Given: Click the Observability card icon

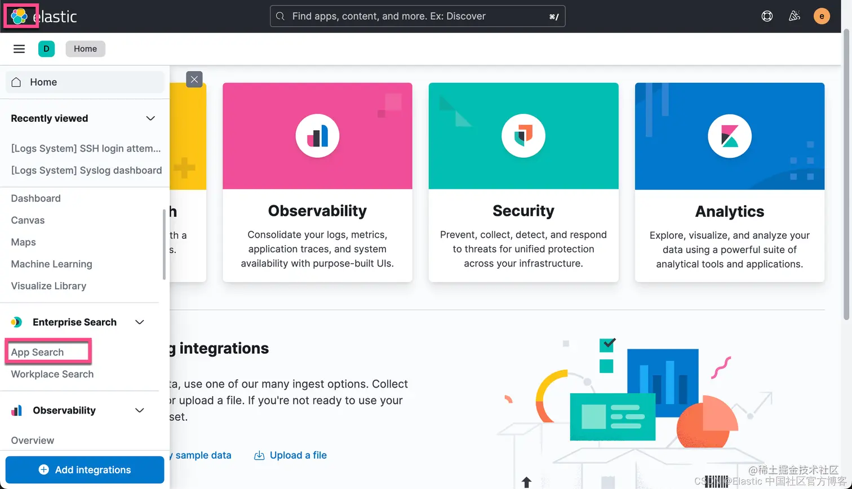Looking at the screenshot, I should coord(317,136).
